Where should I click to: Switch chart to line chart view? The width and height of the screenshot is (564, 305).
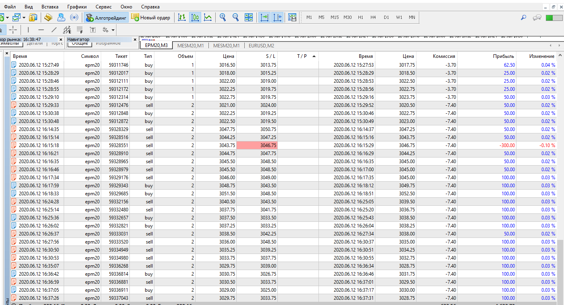point(208,17)
